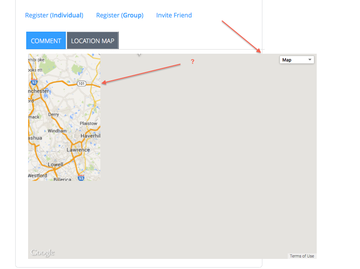
Task: Click the Derry town label on the map
Action: pyautogui.click(x=53, y=115)
